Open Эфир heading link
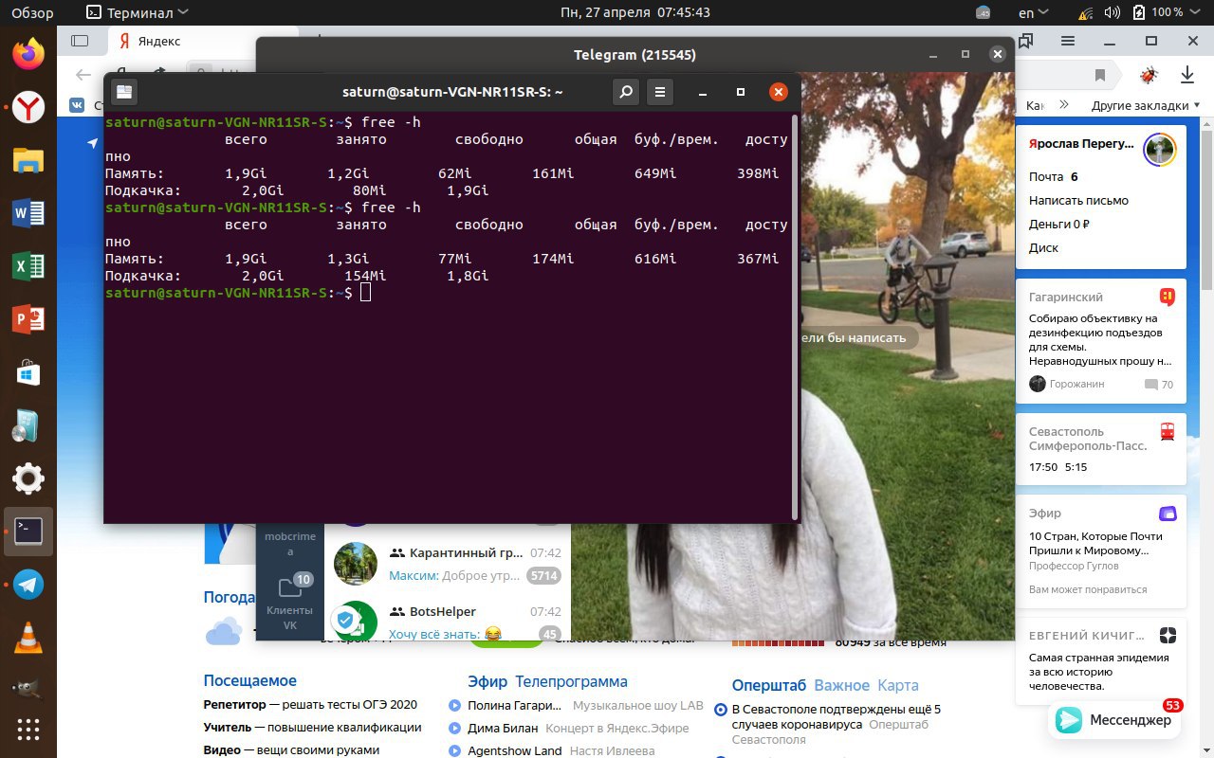Screen dimensions: 1214x758 tap(487, 682)
